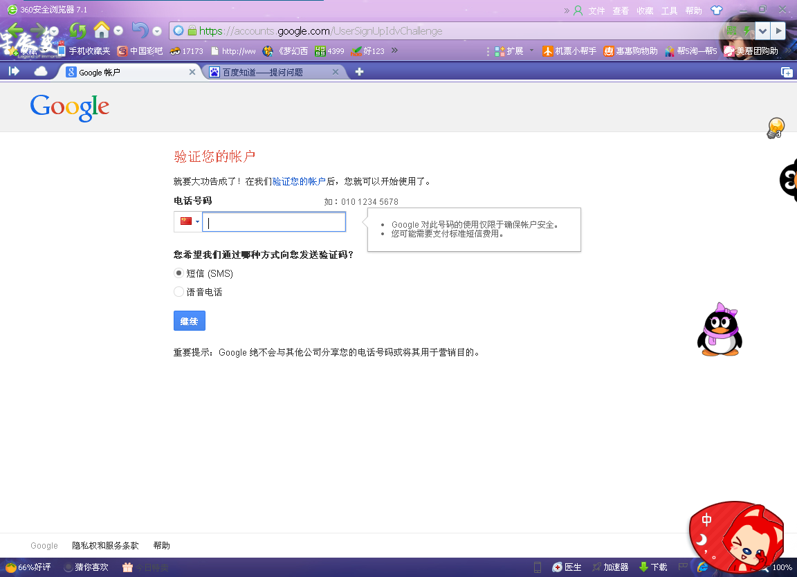
Task: Open the 中国彩吧 bookmark
Action: pyautogui.click(x=140, y=51)
